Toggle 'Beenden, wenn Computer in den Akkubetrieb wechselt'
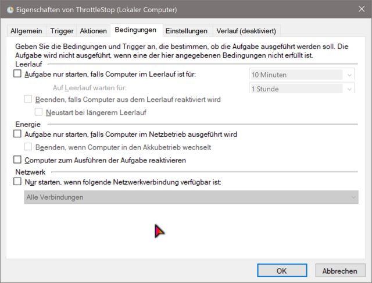 tap(28, 147)
